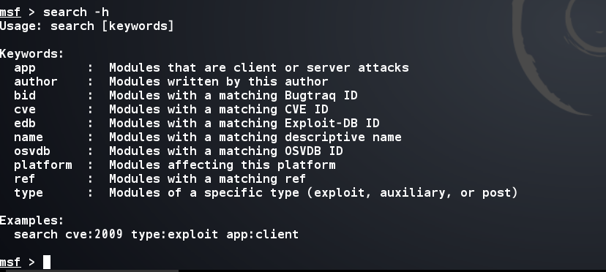
Task: Click the 'Usage: search [keywords]' line
Action: 87,26
